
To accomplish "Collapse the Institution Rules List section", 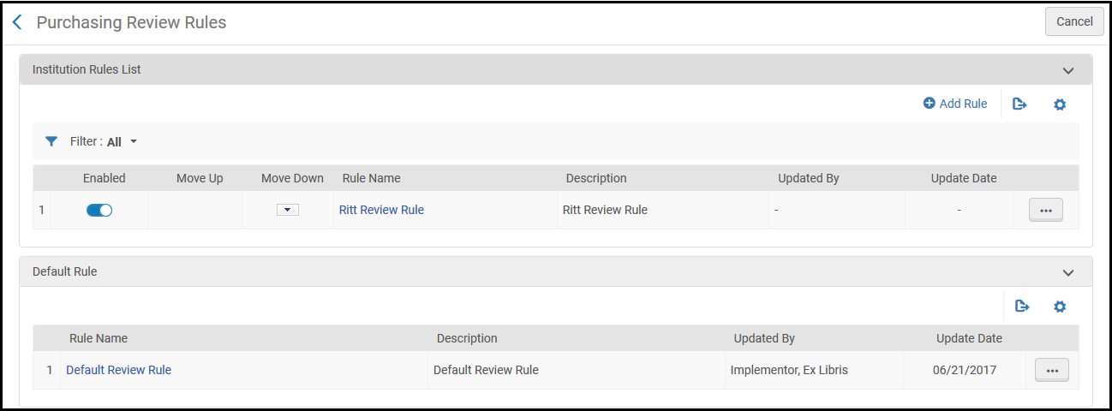I will [1067, 70].
